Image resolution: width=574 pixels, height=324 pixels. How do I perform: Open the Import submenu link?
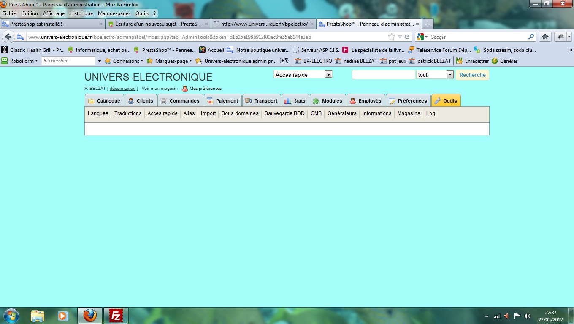(x=208, y=113)
